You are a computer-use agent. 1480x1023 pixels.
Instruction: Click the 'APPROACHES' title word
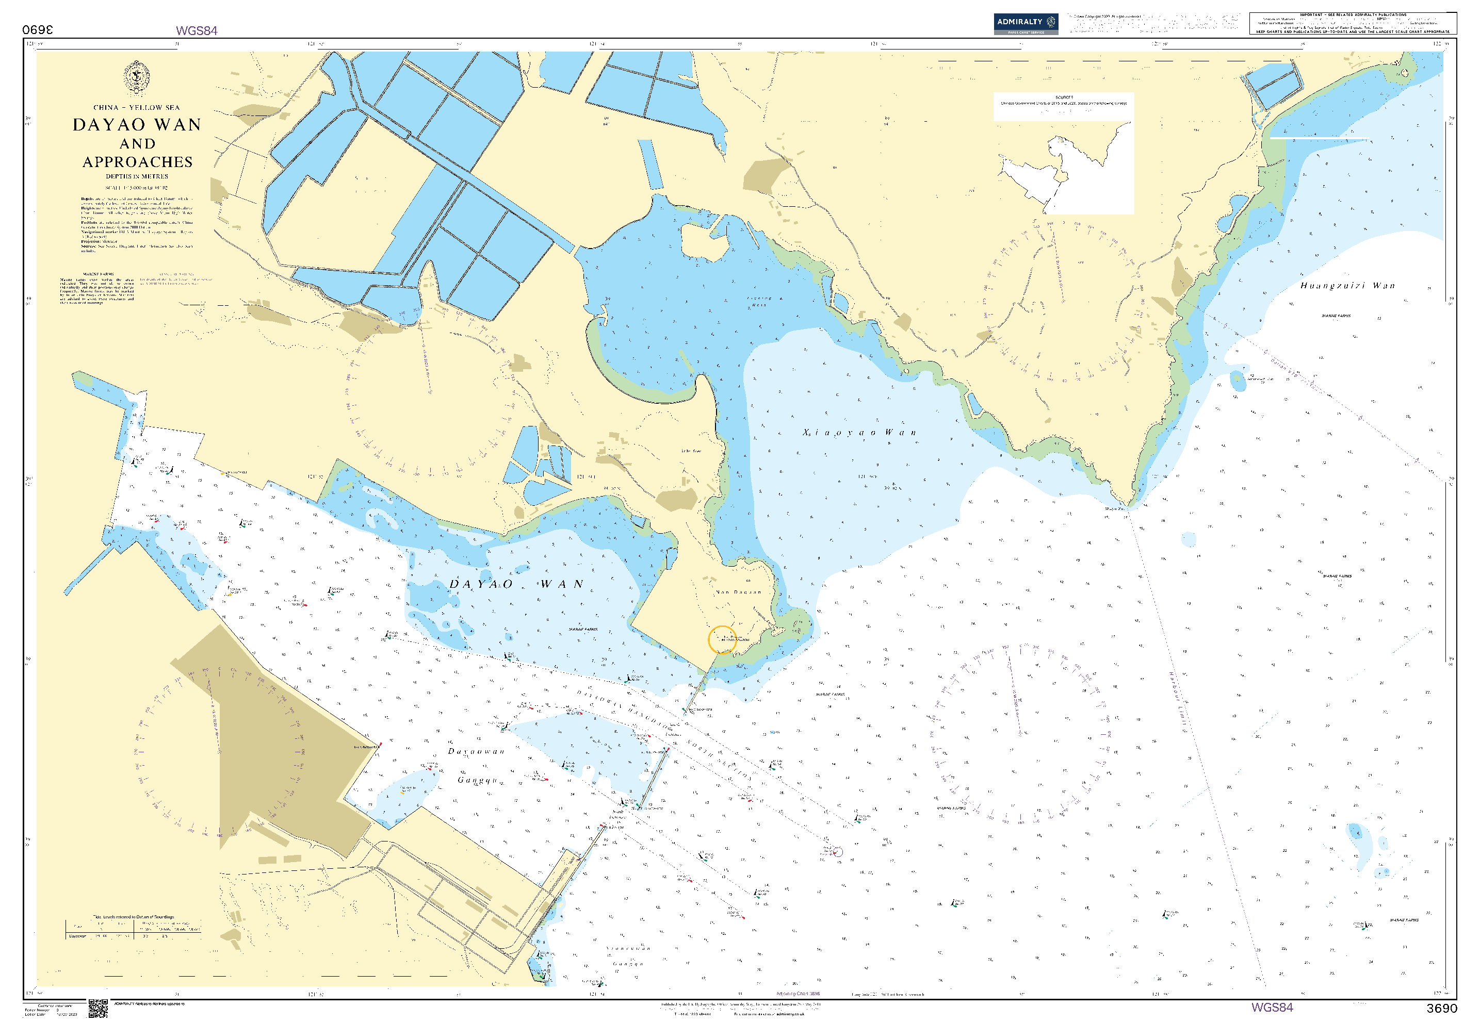pyautogui.click(x=137, y=162)
